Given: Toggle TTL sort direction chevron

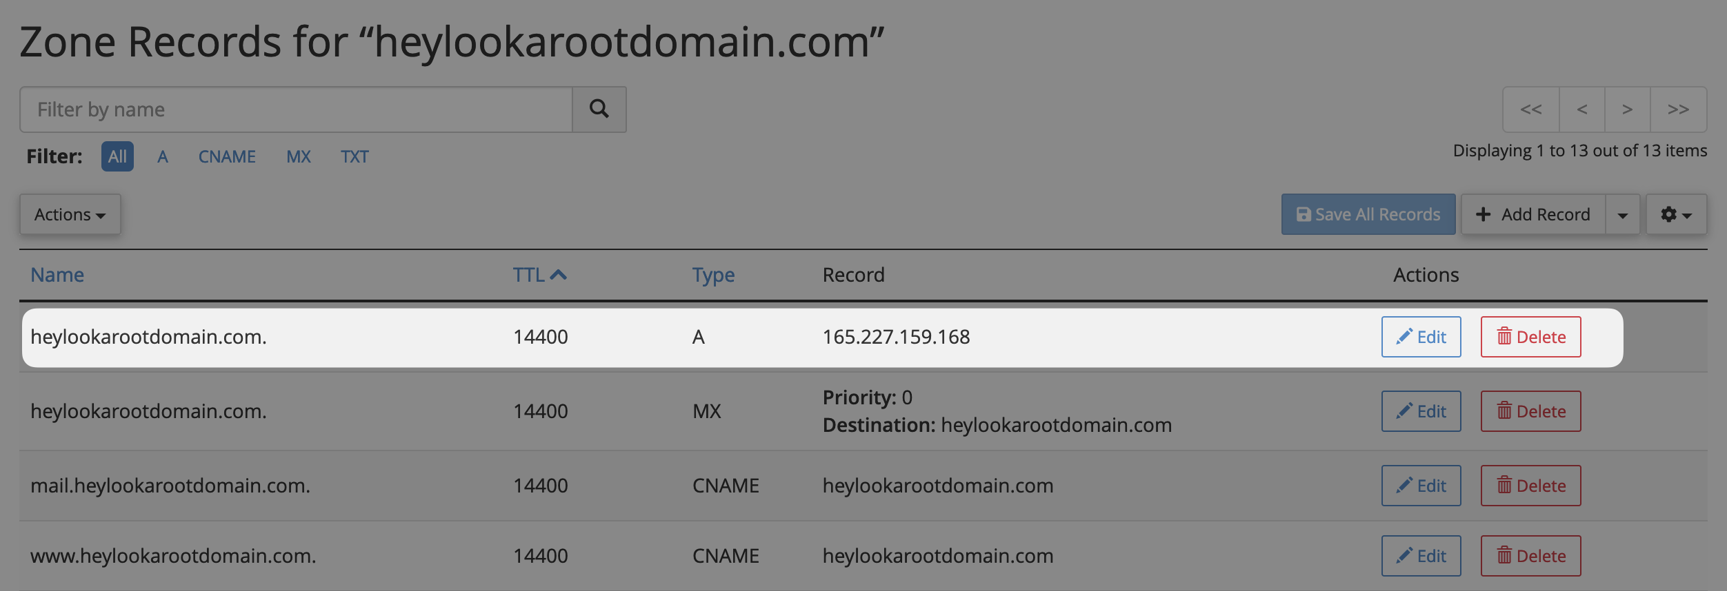Looking at the screenshot, I should tap(559, 273).
